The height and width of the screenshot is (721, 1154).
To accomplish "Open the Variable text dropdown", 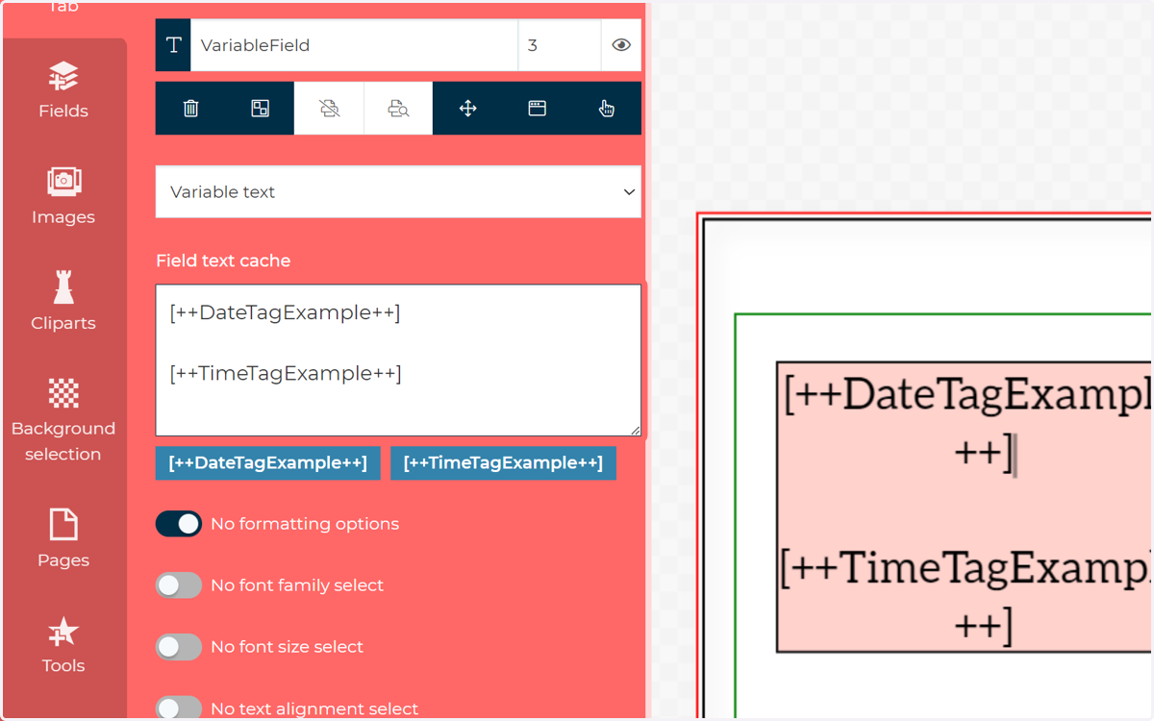I will pos(398,192).
